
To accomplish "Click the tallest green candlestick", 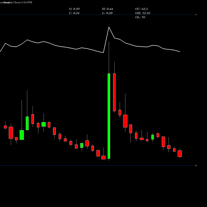I will click(x=109, y=116).
